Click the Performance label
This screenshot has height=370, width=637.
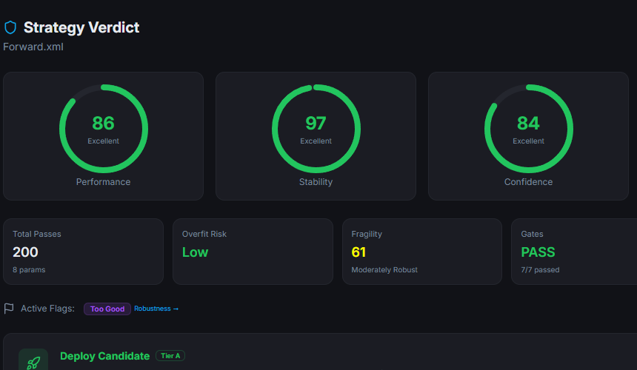pyautogui.click(x=103, y=182)
